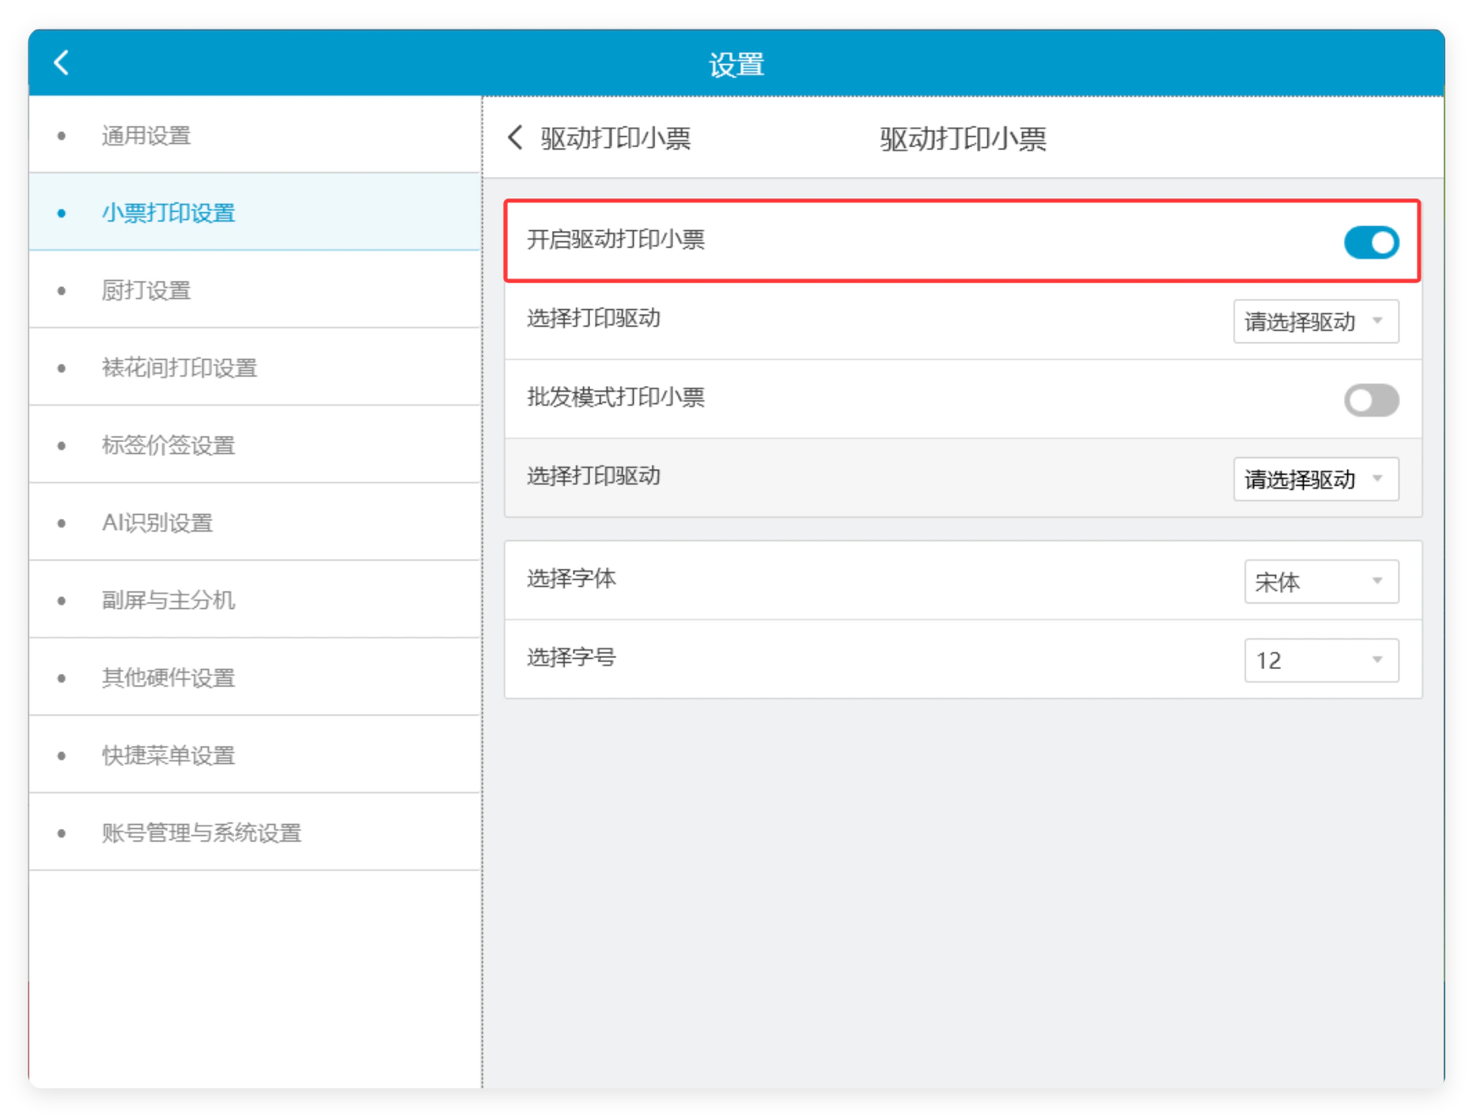The image size is (1473, 1116).
Task: Open 账号管理与系统设置
Action: pyautogui.click(x=255, y=832)
